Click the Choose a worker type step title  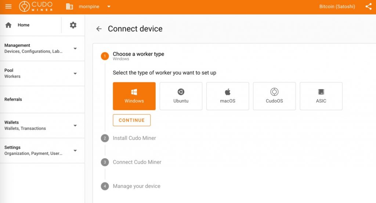(138, 54)
